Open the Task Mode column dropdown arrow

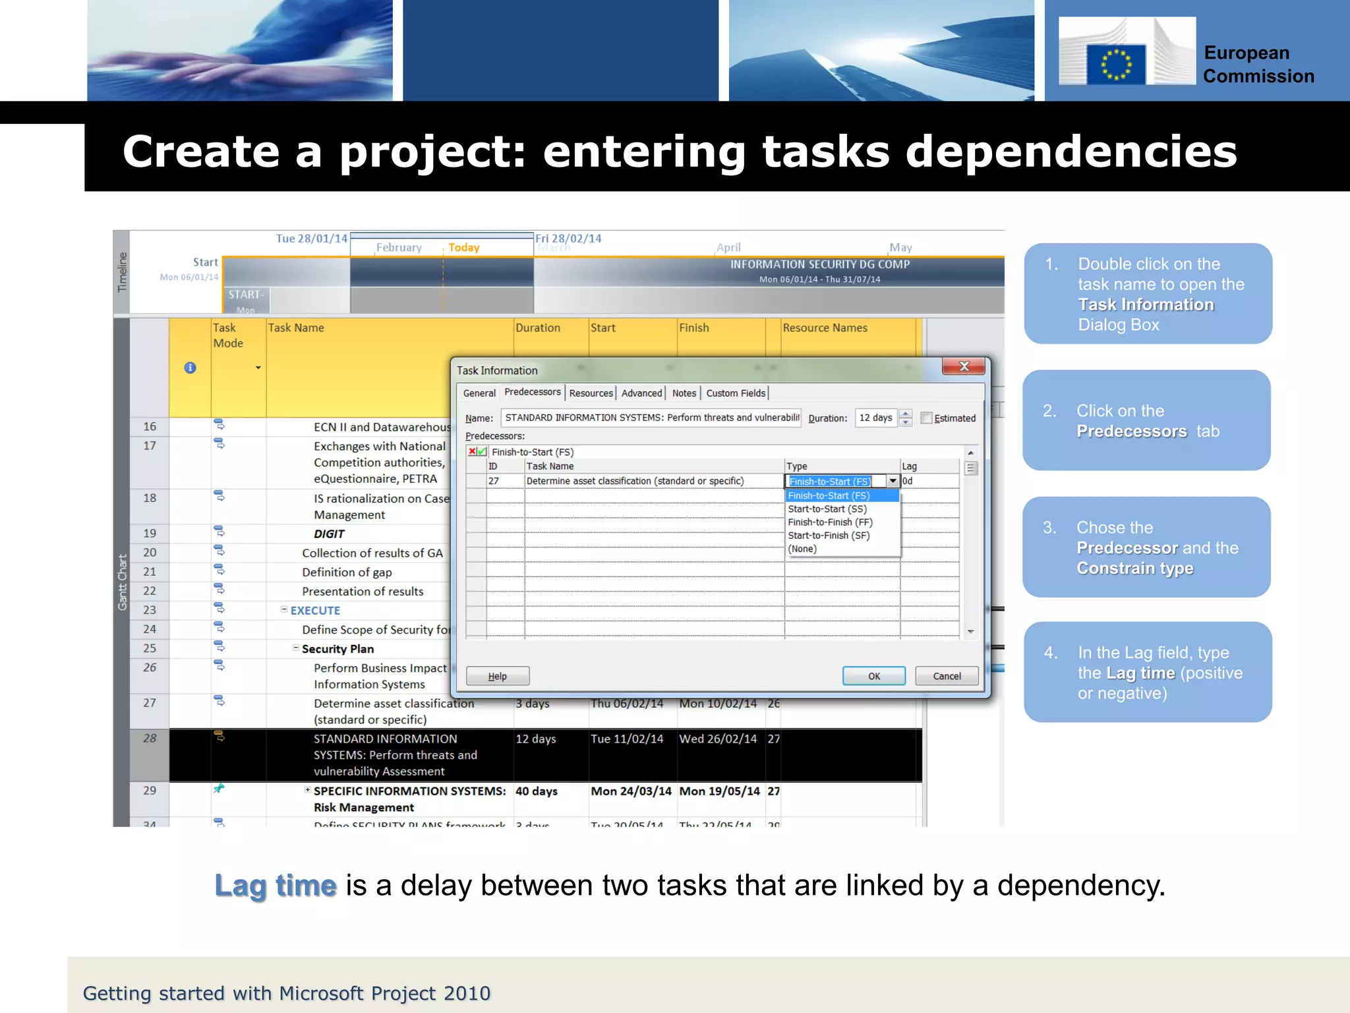(258, 368)
